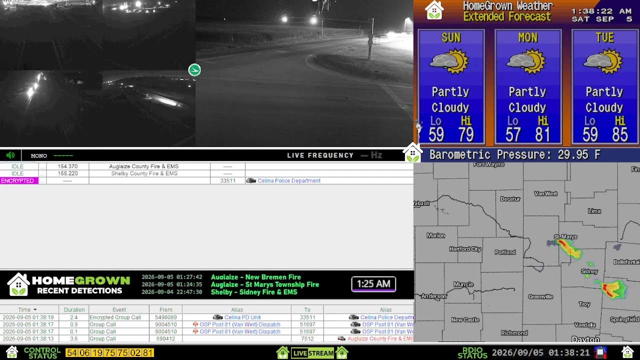The width and height of the screenshot is (640, 360).
Task: Click St Marys on the radar map
Action: 565,236
